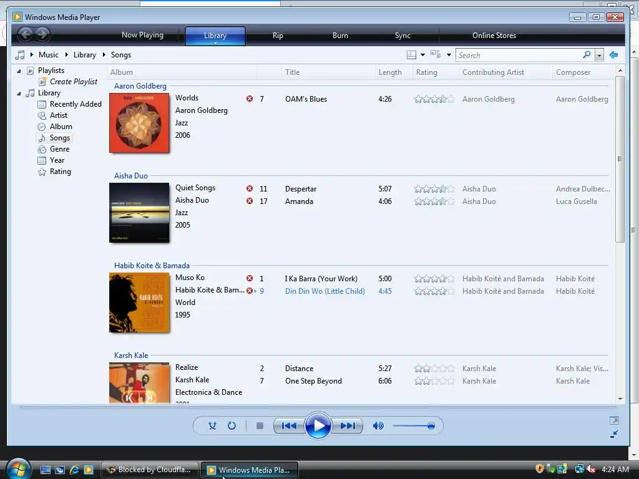Click error icon beside I Ka Barra

(x=250, y=278)
